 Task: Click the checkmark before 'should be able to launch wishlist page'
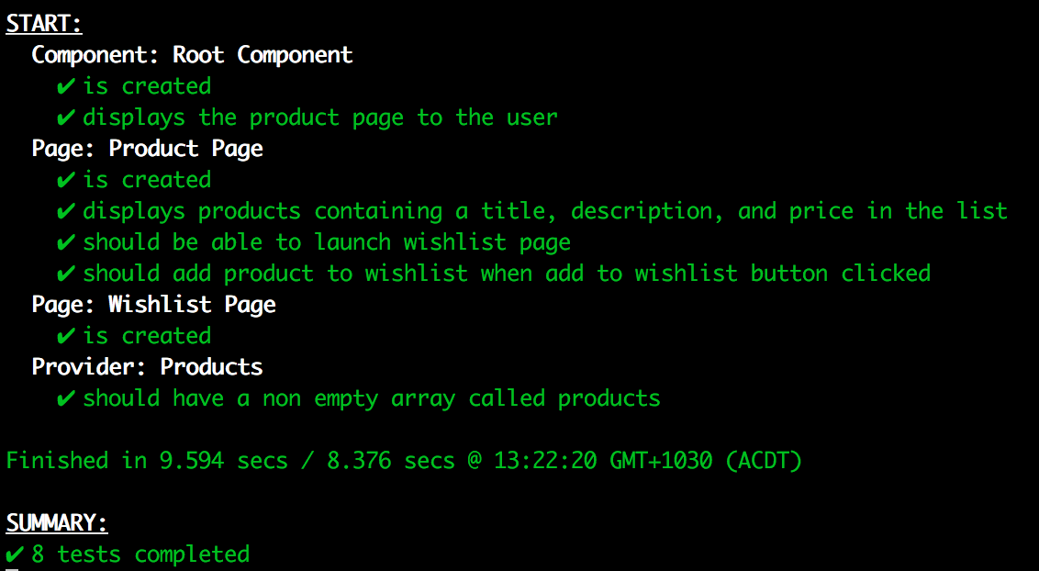coord(65,242)
